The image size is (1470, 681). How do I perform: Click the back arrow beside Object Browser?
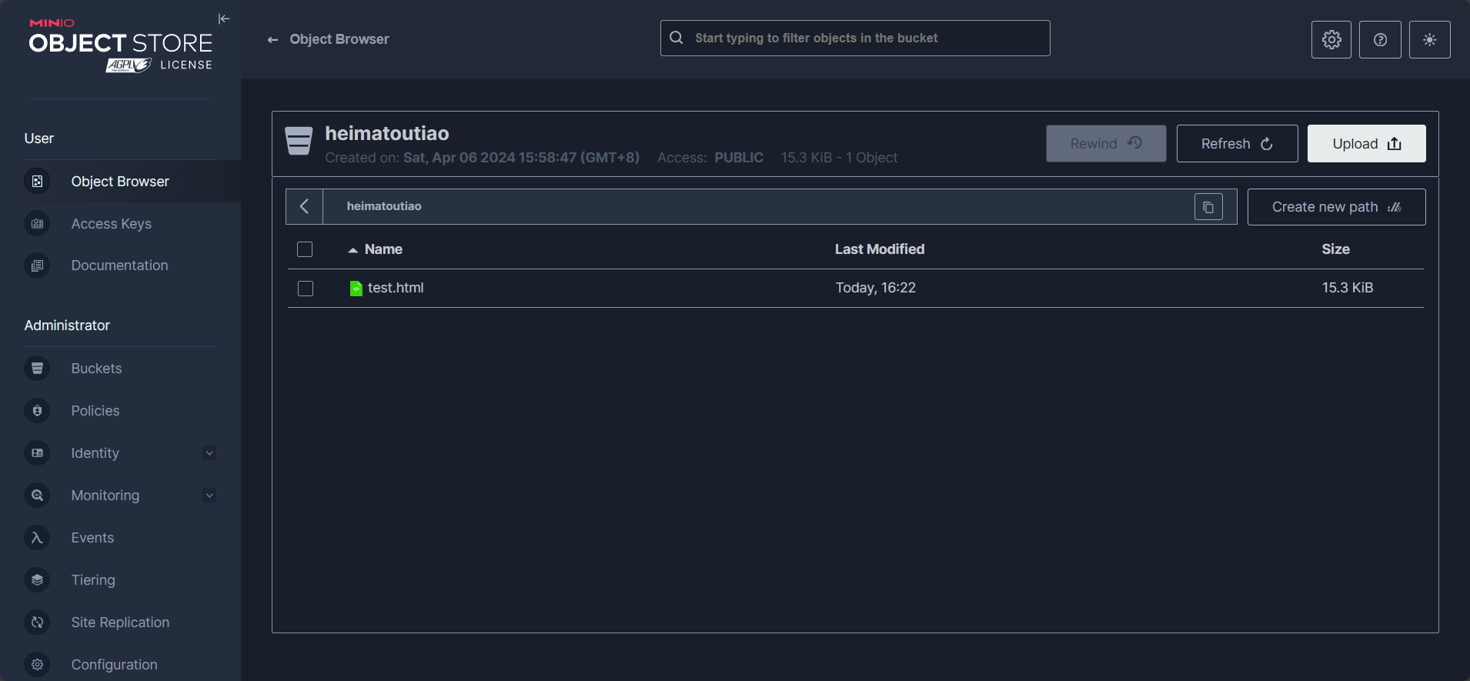tap(272, 39)
